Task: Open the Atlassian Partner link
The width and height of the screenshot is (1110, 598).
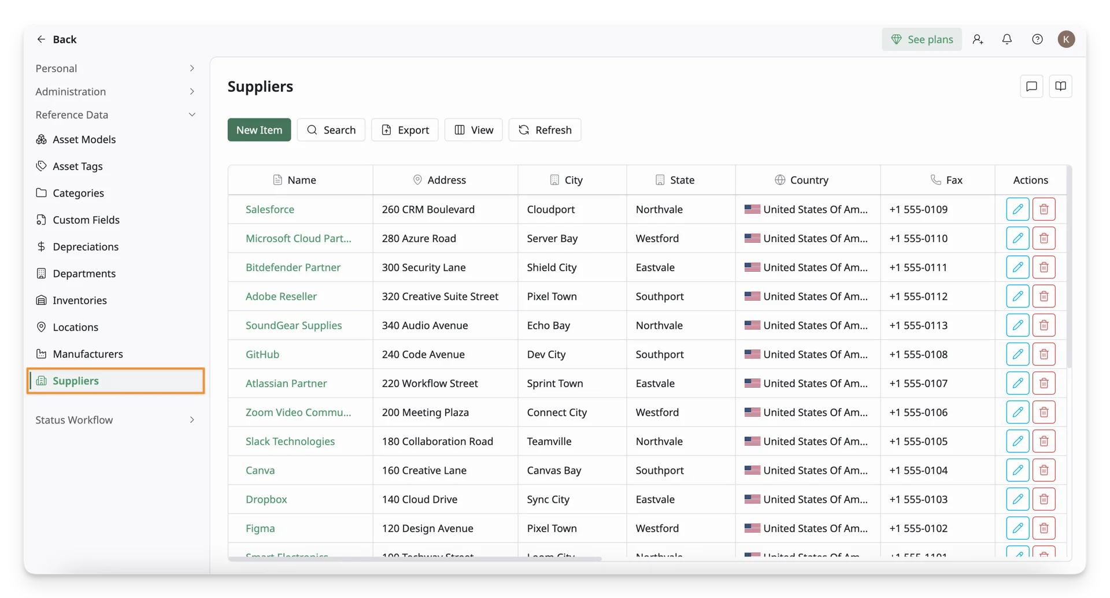Action: point(286,383)
